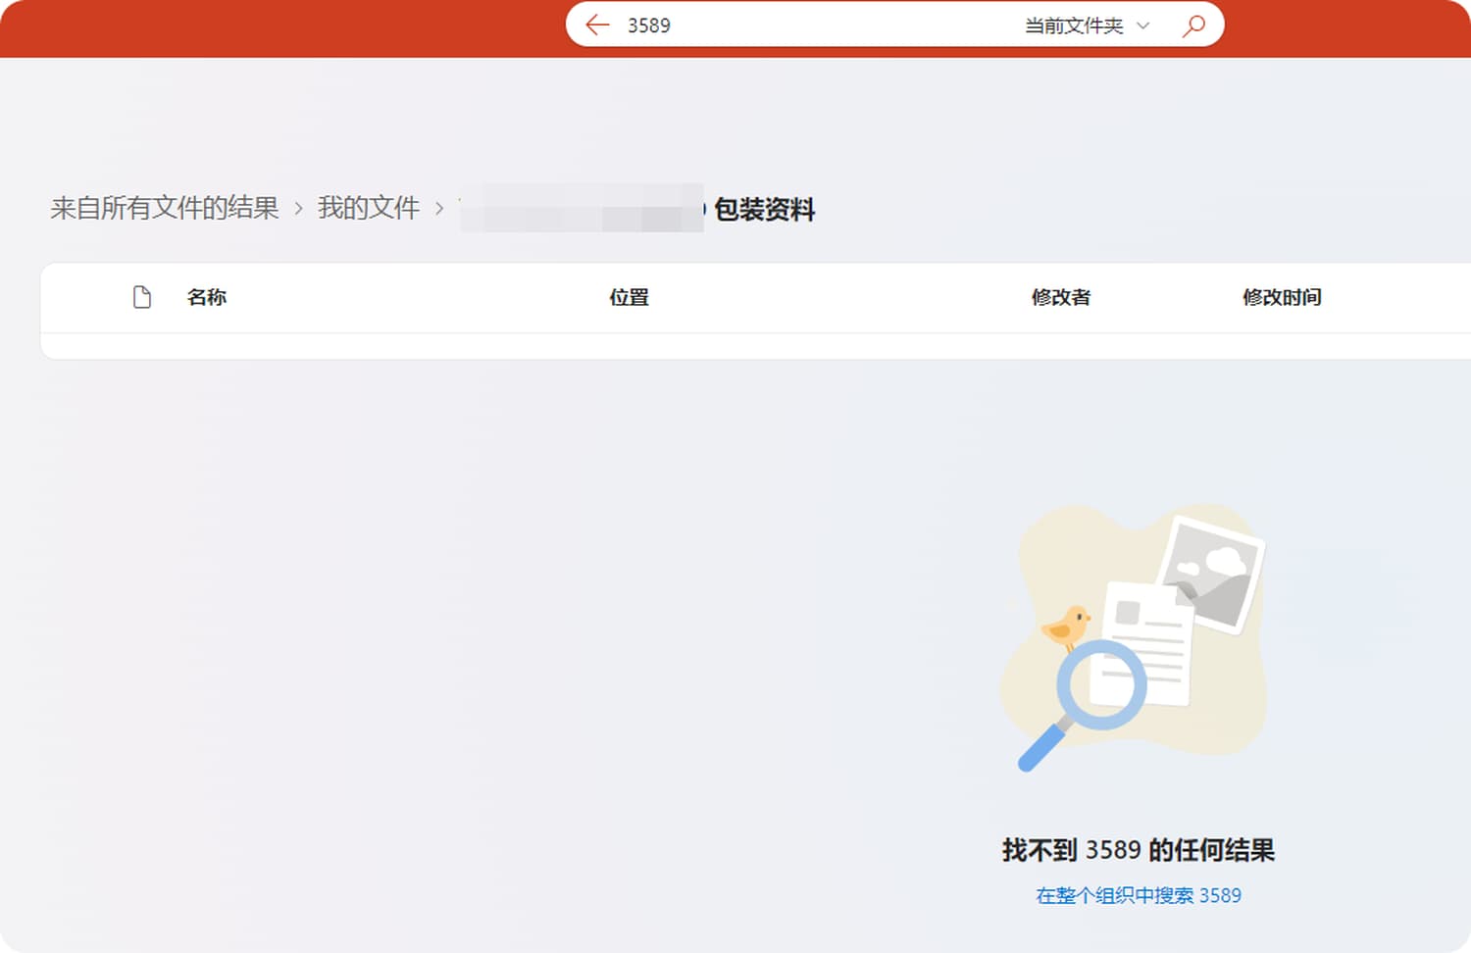
Task: Open the 当前文件夹 search scope dropdown
Action: tap(1074, 25)
